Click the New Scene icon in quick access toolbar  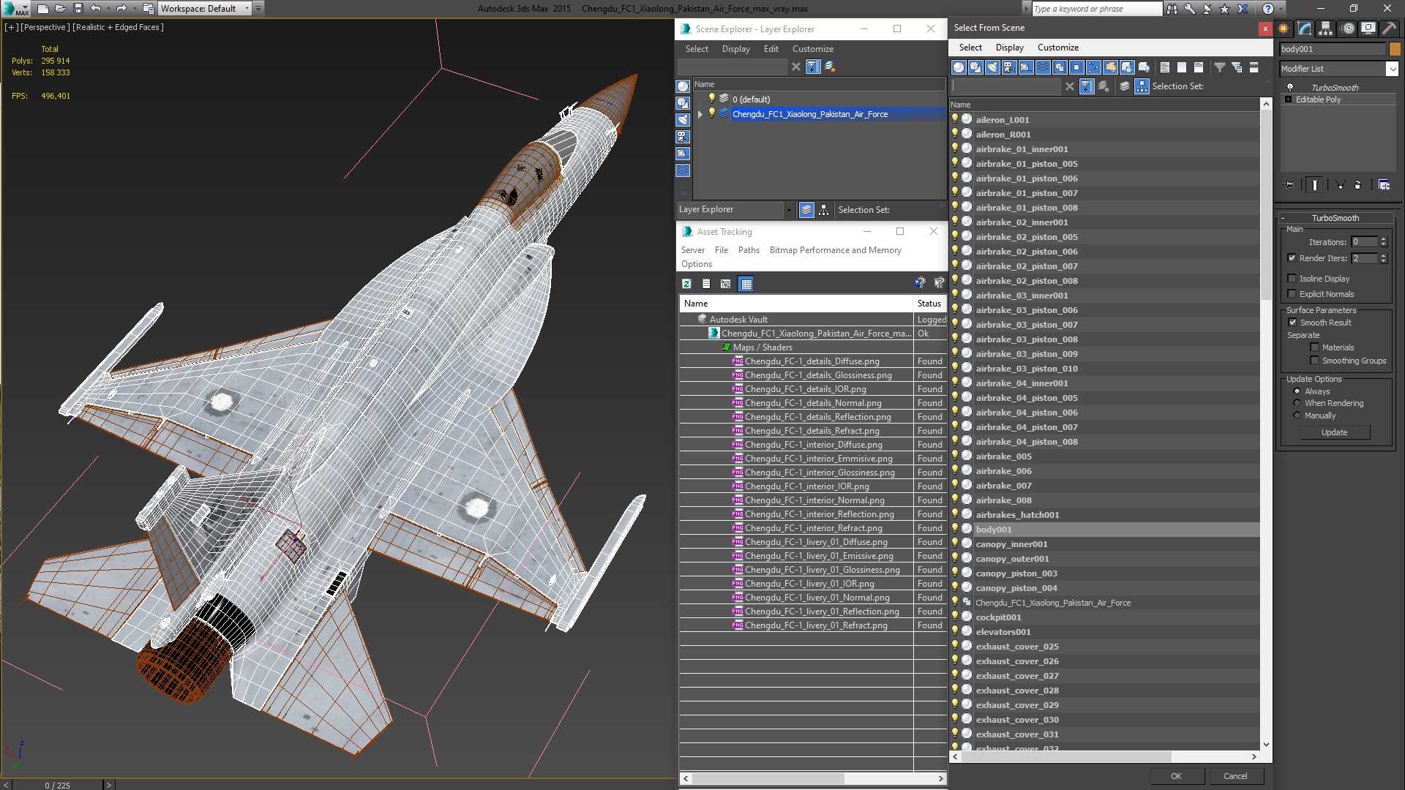(x=43, y=9)
